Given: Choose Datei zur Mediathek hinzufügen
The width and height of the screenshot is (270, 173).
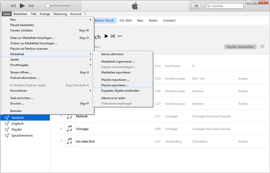Looking at the screenshot, I should (x=48, y=38).
